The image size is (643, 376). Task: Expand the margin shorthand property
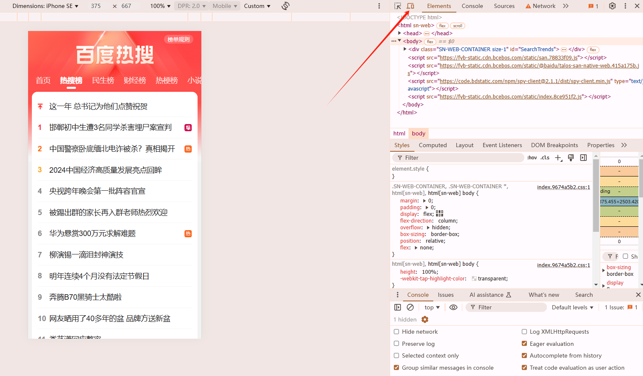click(424, 201)
